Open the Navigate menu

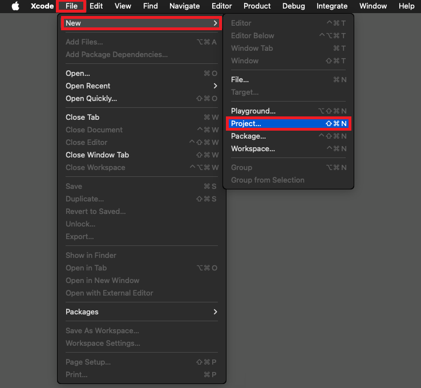[x=184, y=6]
